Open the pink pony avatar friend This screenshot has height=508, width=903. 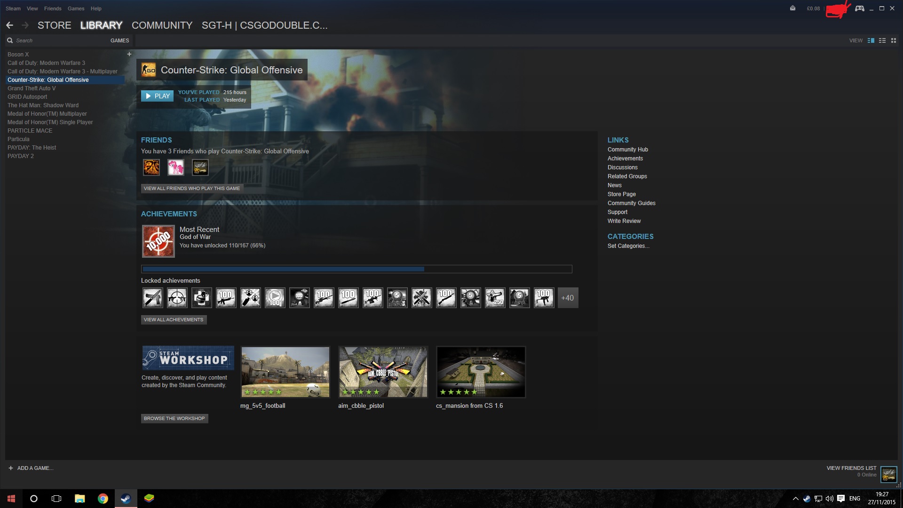(x=176, y=167)
